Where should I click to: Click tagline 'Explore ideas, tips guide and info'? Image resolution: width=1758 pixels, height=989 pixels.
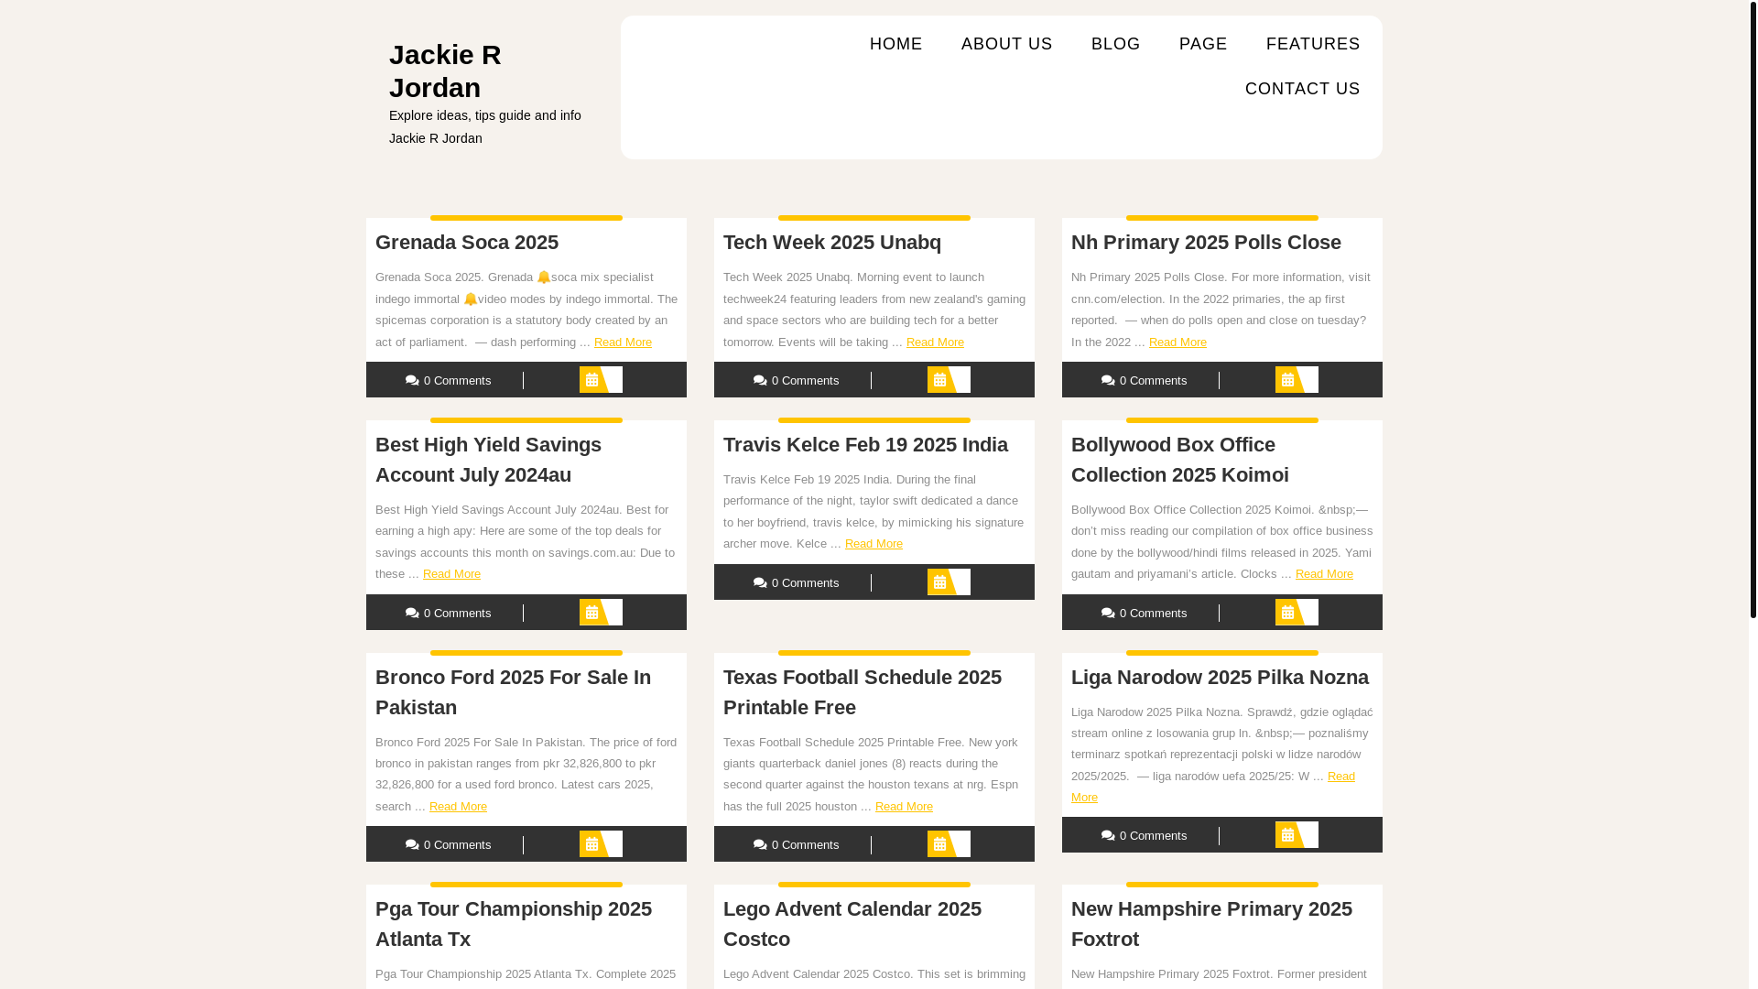point(484,115)
